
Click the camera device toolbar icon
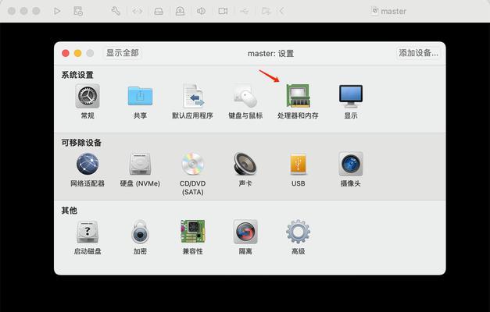(180, 11)
